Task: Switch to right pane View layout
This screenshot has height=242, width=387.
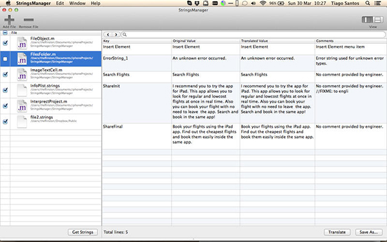Action: point(378,19)
